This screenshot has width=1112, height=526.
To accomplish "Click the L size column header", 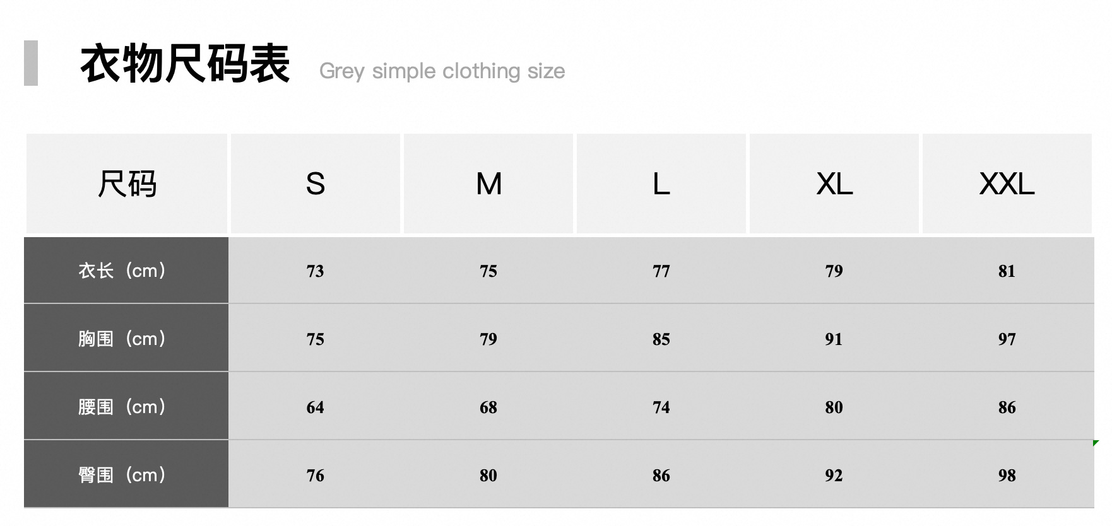I will click(x=661, y=184).
